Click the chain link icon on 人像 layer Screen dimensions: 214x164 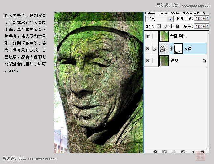171,49
